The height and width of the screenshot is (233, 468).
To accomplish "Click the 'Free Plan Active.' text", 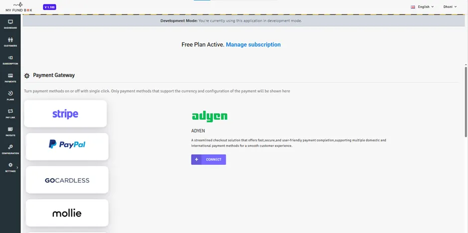I will tap(203, 44).
